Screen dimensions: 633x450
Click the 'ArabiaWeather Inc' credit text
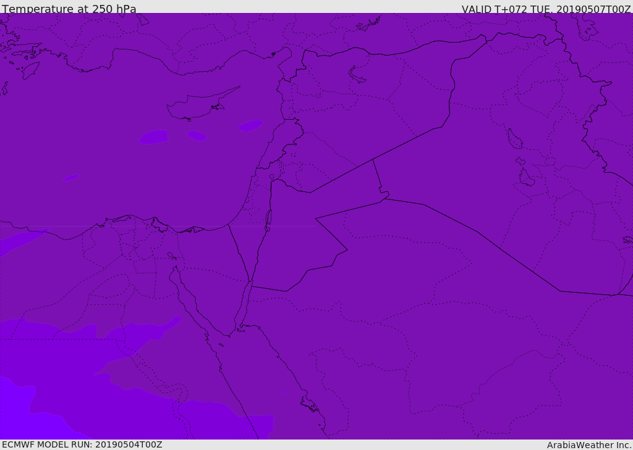(x=588, y=445)
